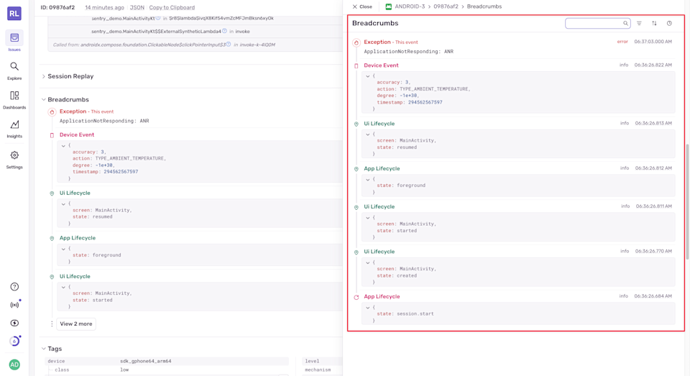Click info icon next to ClickableNode$clickPointerInput$3

coord(229,44)
